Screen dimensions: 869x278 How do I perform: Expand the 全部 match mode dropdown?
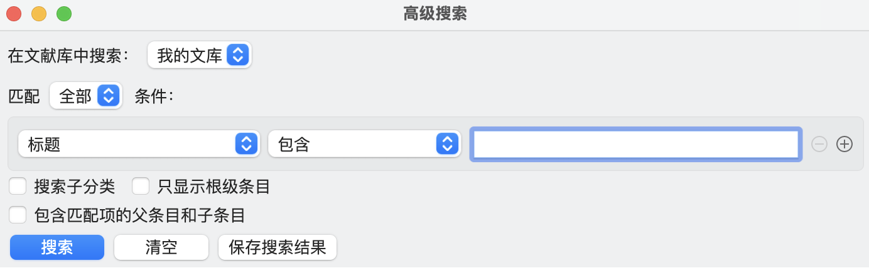(x=86, y=96)
